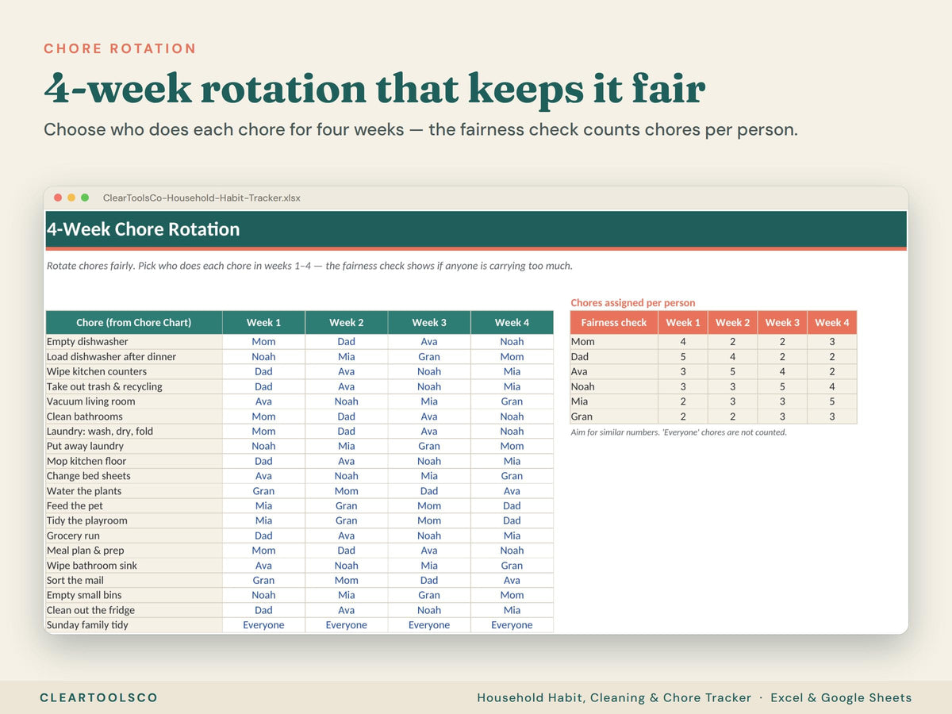Click the Fairness check header cell

(614, 322)
